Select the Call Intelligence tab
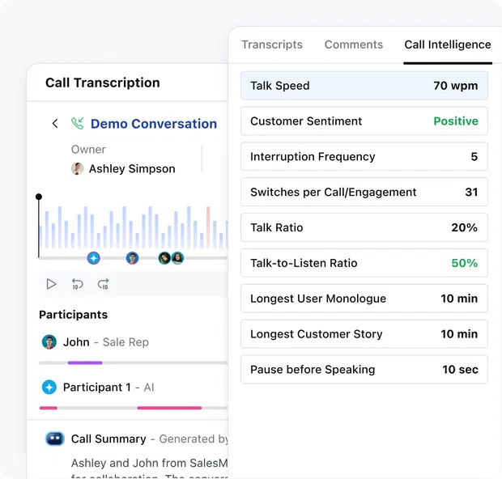502x479 pixels. pyautogui.click(x=447, y=45)
